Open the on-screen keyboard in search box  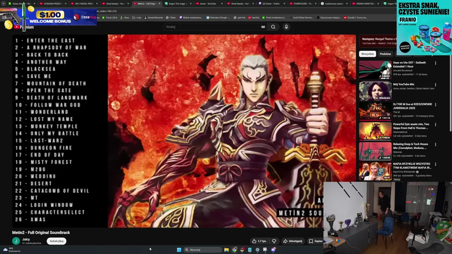point(263,27)
